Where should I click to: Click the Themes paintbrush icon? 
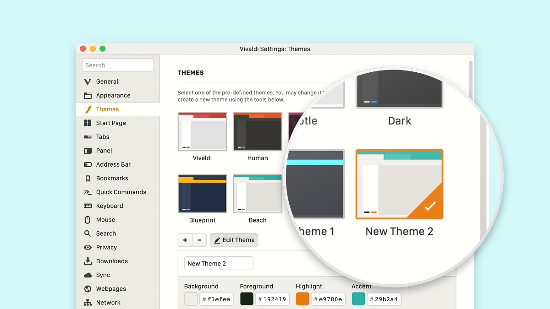coord(88,109)
